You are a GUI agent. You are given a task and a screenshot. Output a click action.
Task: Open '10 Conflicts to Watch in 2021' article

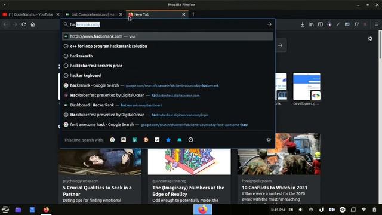point(275,188)
